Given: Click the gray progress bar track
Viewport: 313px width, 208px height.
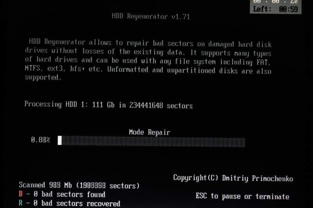Looking at the screenshot, I should (153, 142).
